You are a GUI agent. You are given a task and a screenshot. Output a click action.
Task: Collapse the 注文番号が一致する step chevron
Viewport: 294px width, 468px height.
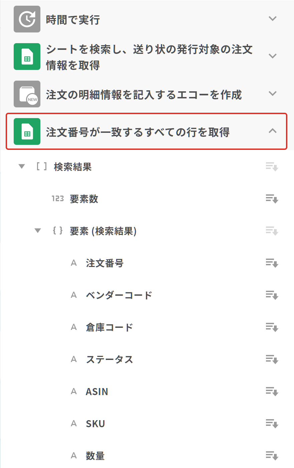[x=273, y=131]
